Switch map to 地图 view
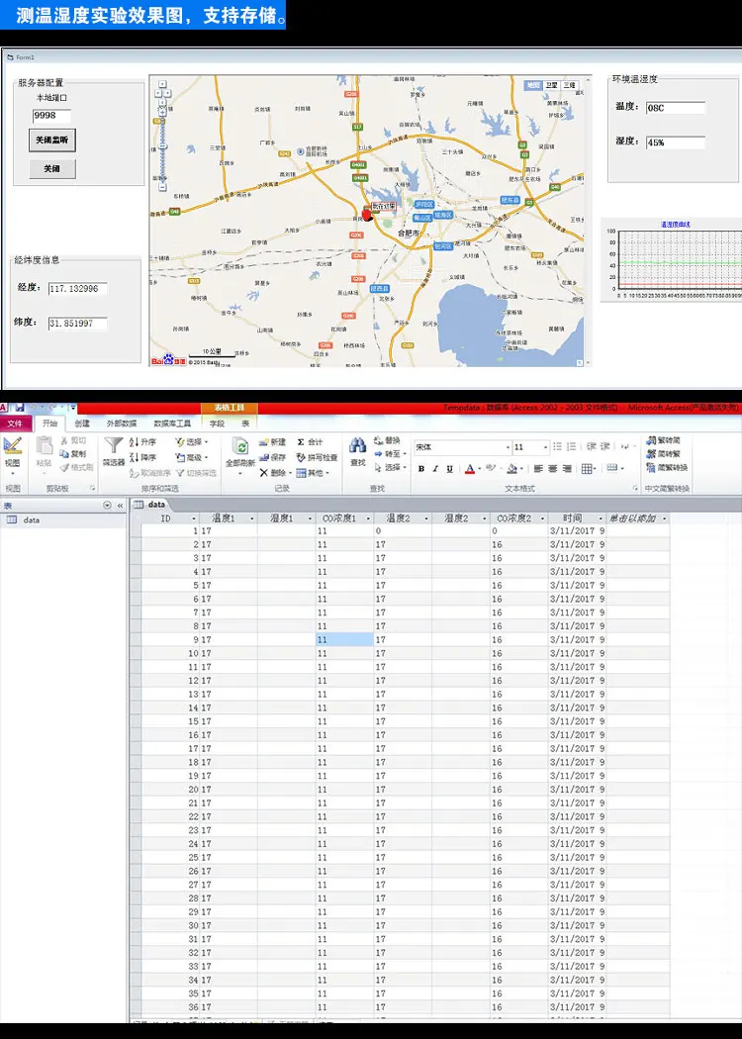Viewport: 742px width, 1039px height. (x=534, y=85)
